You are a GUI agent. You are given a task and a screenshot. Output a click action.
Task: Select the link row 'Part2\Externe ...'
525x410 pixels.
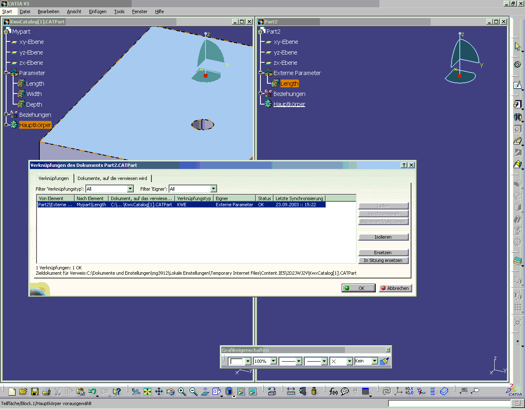pos(181,205)
